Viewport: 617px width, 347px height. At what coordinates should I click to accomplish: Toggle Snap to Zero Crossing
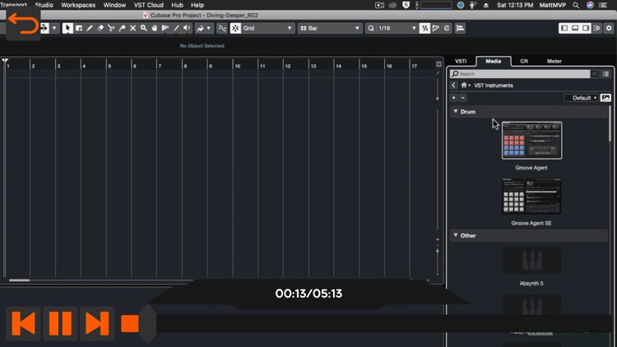point(222,28)
